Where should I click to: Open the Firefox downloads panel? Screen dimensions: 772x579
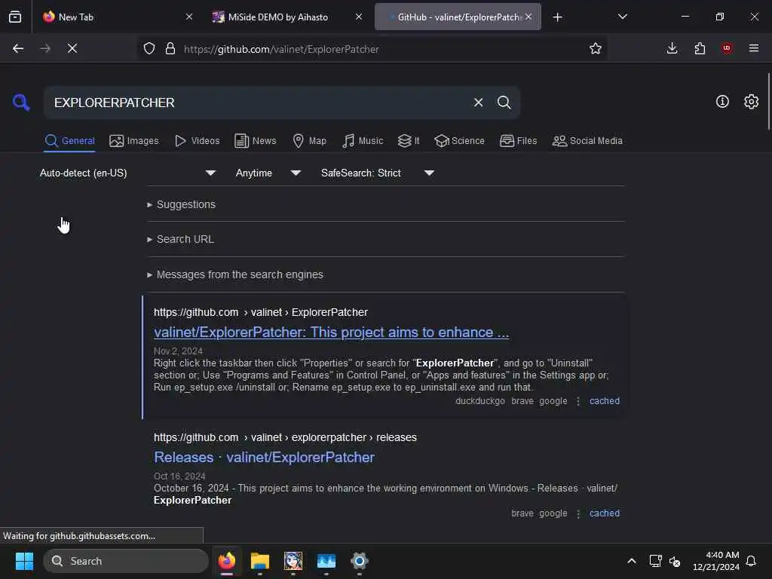[672, 48]
